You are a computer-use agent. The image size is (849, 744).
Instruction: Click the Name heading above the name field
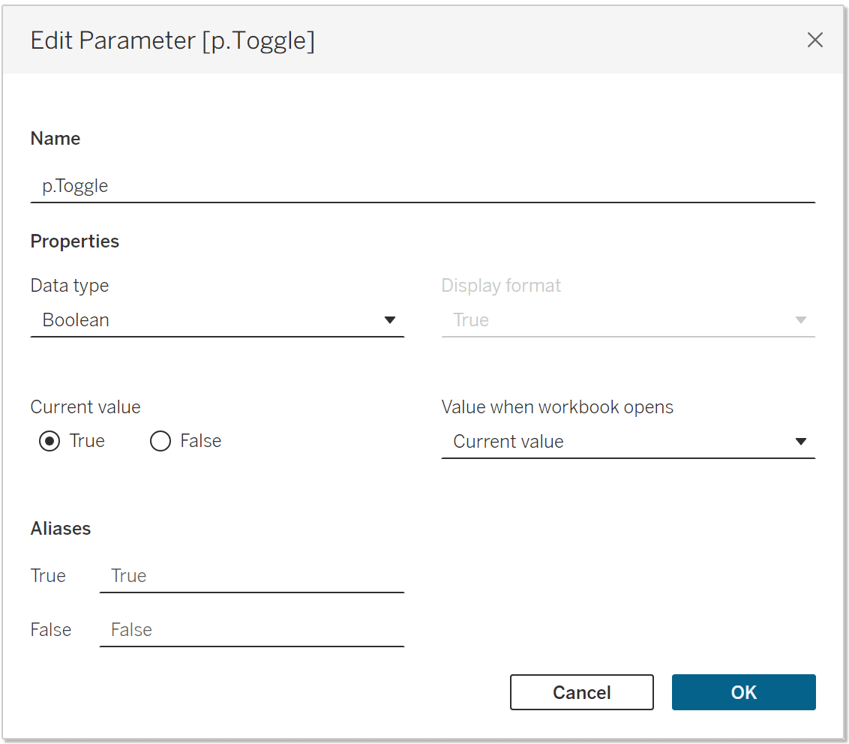[55, 139]
